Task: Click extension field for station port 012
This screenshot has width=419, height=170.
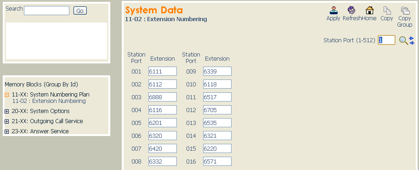Action: 217,110
